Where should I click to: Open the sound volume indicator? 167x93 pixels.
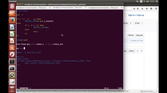tap(147, 1)
